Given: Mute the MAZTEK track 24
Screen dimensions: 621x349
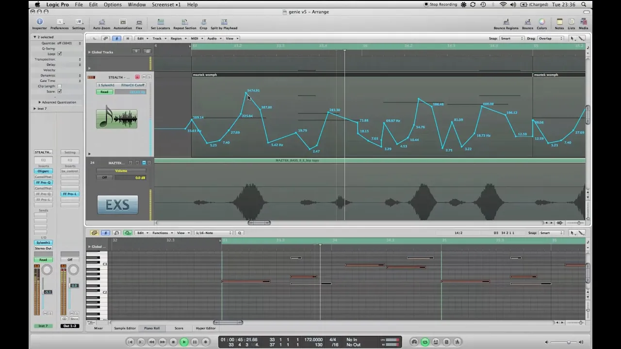Looking at the screenshot, I should point(144,162).
